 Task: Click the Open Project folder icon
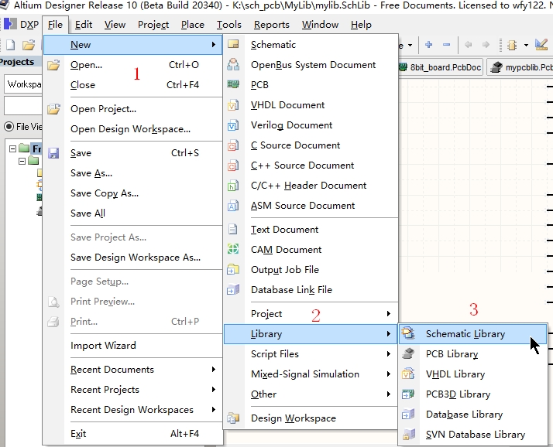click(53, 109)
